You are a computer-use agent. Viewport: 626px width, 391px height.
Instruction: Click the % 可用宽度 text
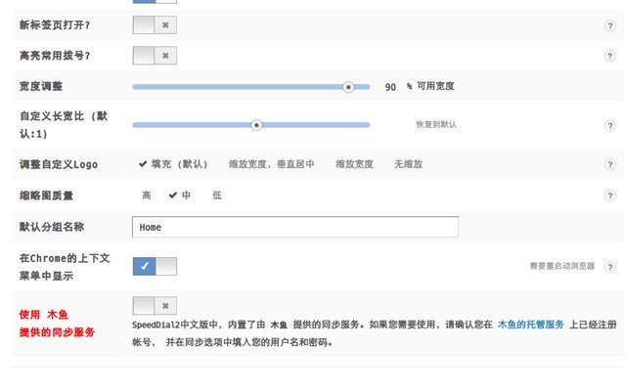tap(430, 86)
